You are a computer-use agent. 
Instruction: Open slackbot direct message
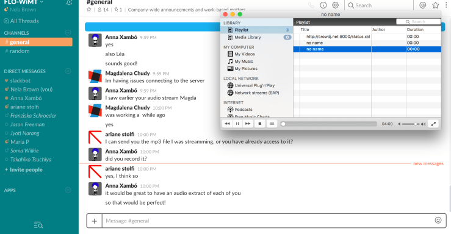(x=18, y=80)
